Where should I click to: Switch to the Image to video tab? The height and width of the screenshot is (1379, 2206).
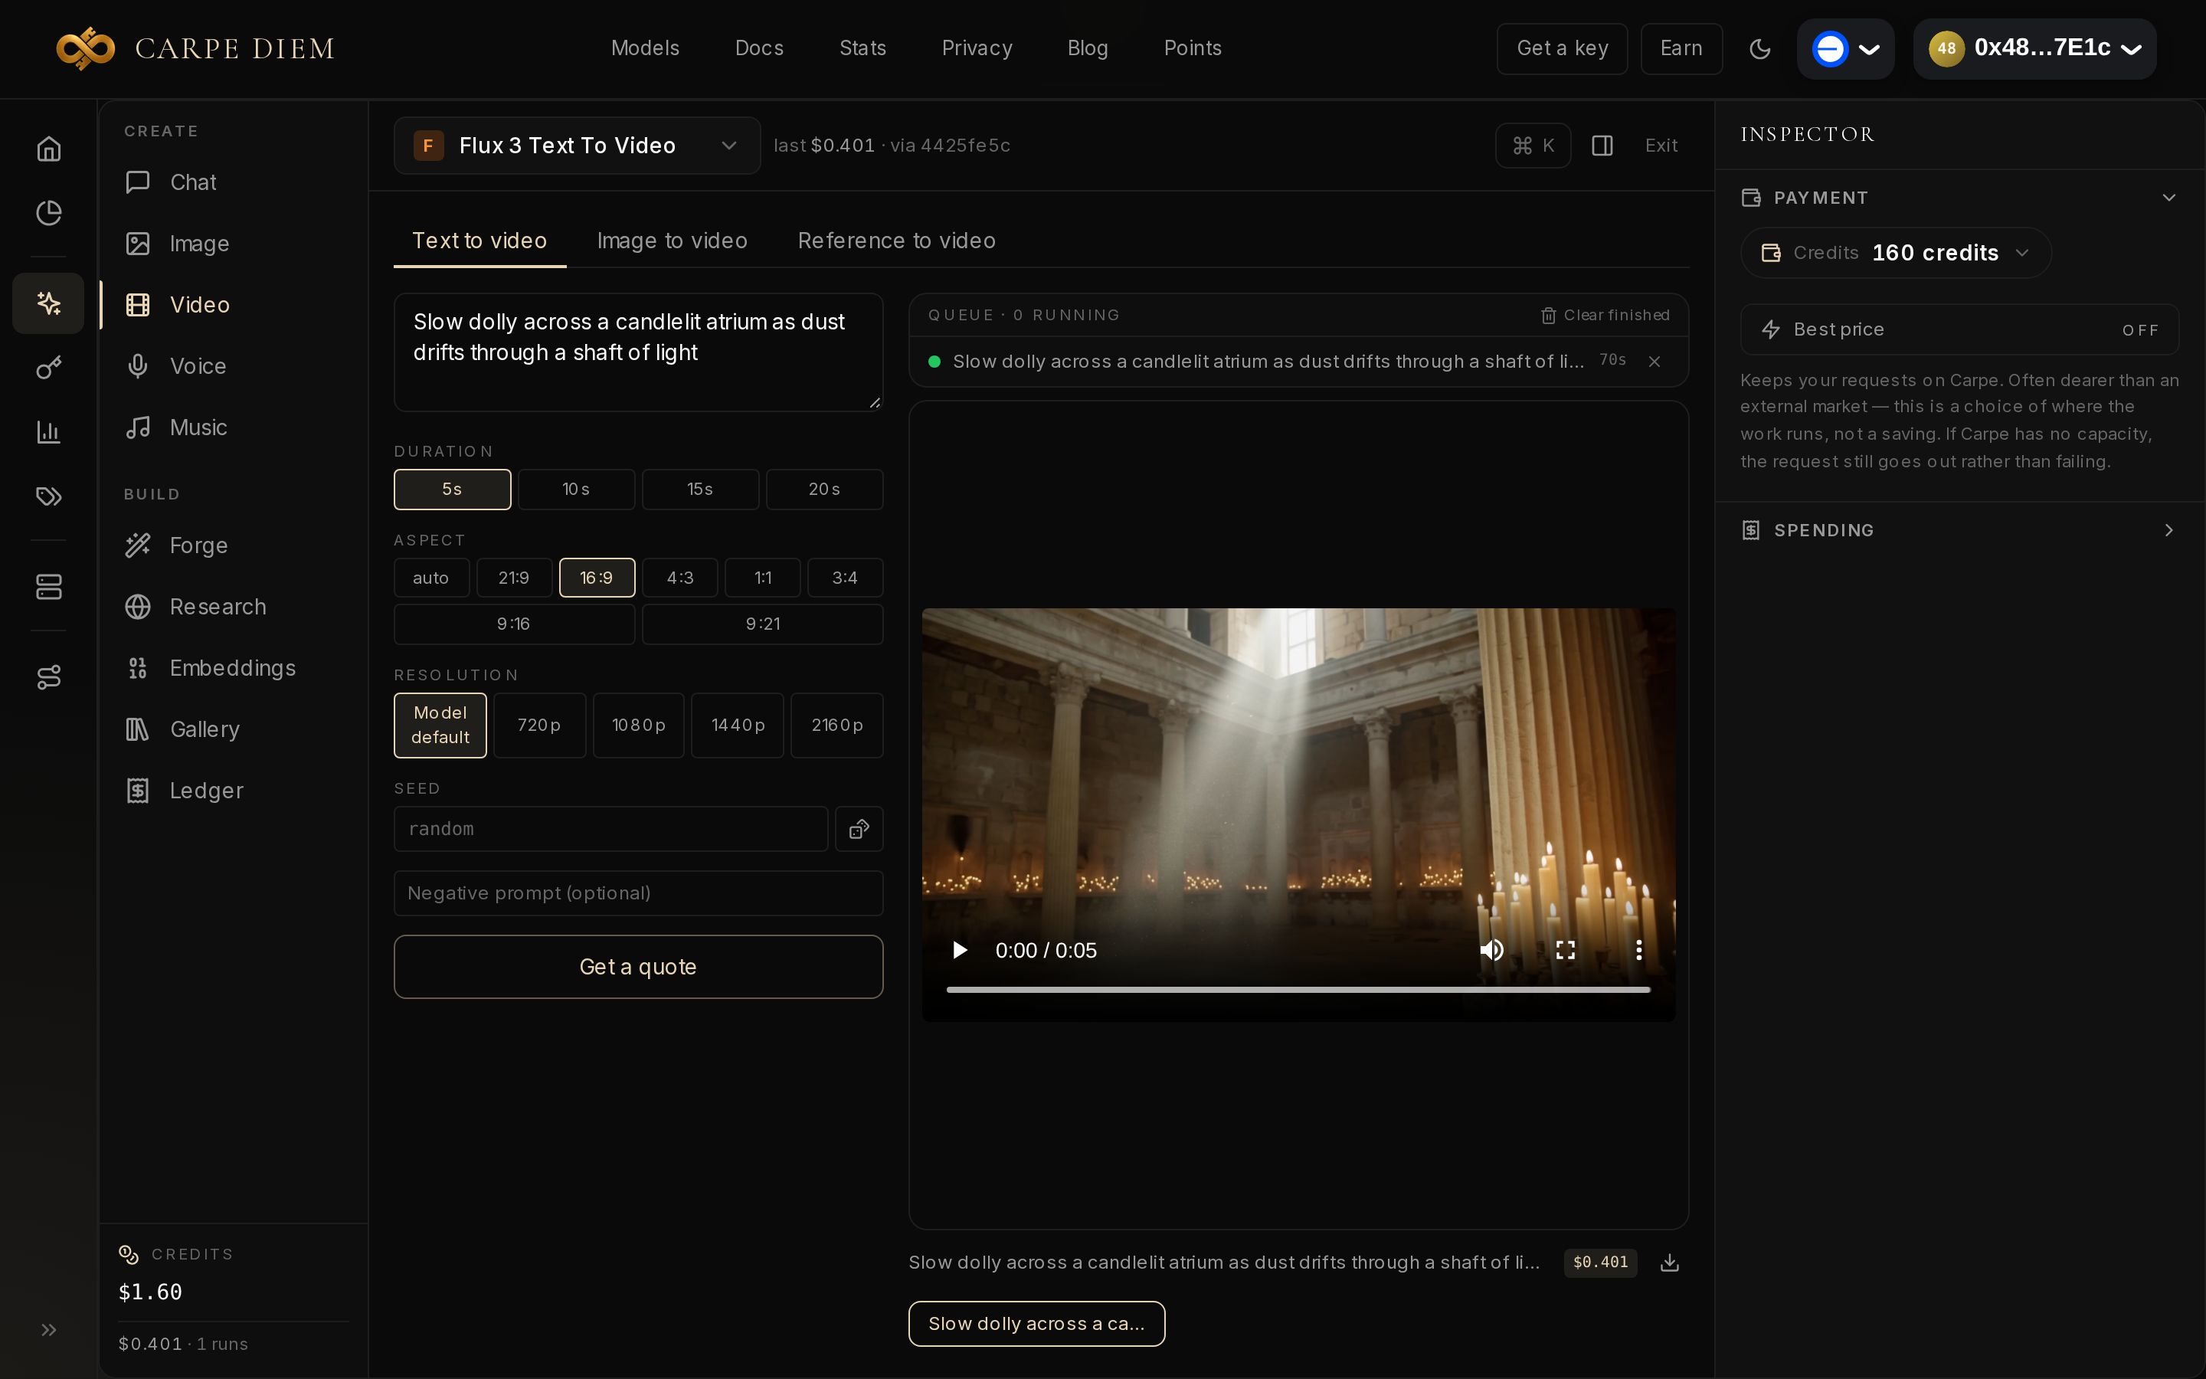coord(672,241)
